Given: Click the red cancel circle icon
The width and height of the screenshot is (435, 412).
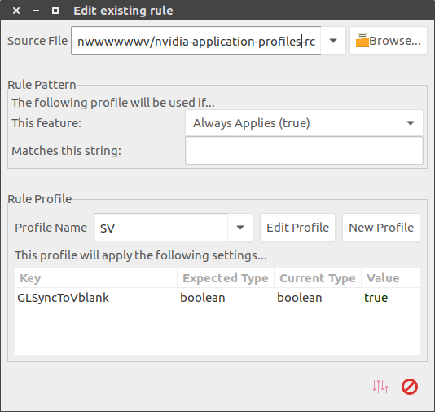Looking at the screenshot, I should click(x=410, y=387).
